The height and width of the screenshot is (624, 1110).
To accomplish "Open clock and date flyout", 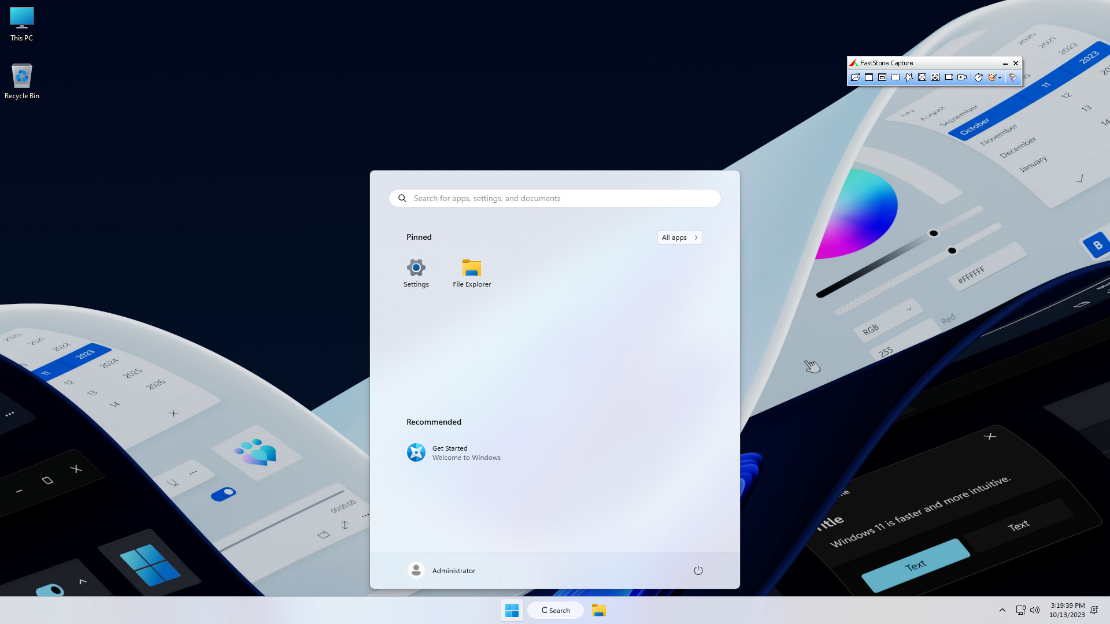I will point(1067,610).
